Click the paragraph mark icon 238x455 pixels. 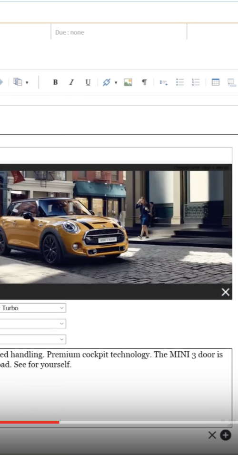pos(144,82)
